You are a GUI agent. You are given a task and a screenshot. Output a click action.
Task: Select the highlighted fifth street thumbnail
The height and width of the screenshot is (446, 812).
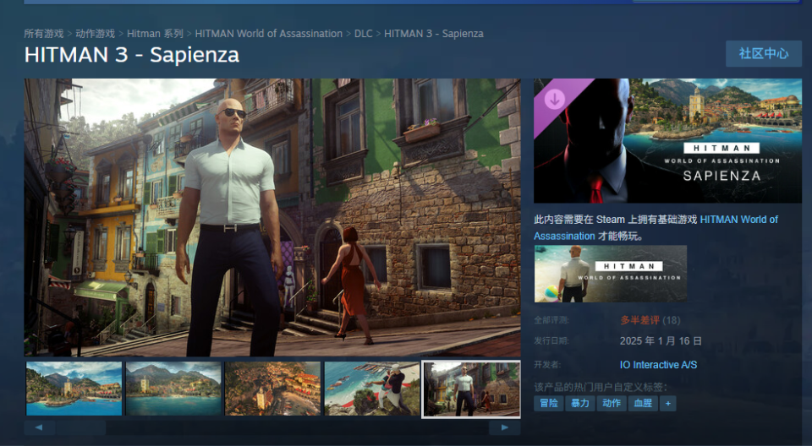[x=471, y=389]
